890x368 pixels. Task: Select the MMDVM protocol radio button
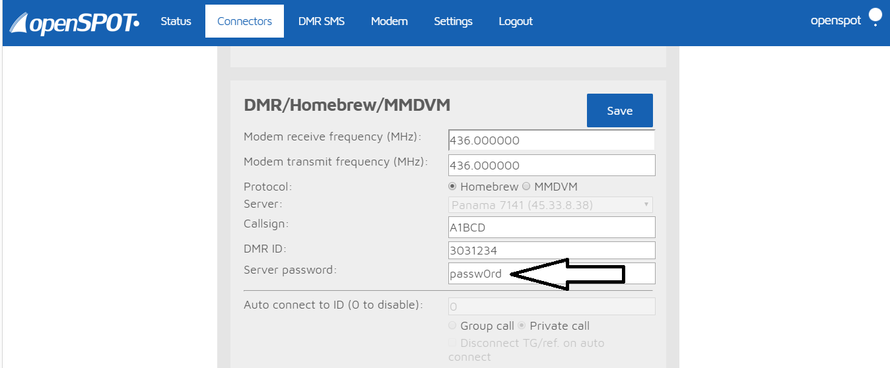526,187
